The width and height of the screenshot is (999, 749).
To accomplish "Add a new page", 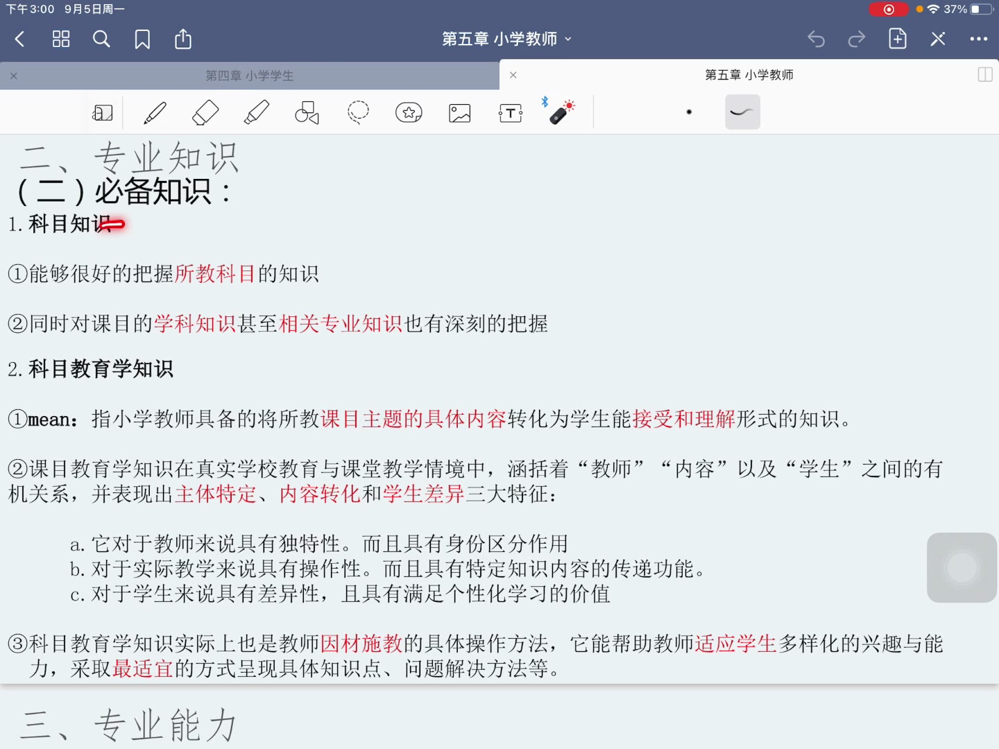I will 898,39.
